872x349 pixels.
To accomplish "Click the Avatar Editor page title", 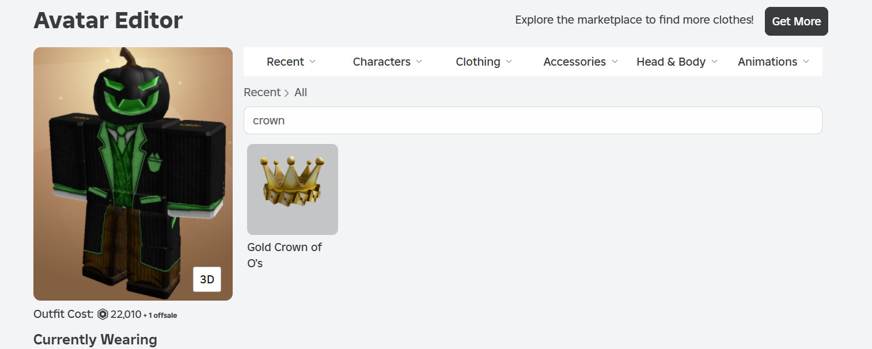I will [x=108, y=21].
